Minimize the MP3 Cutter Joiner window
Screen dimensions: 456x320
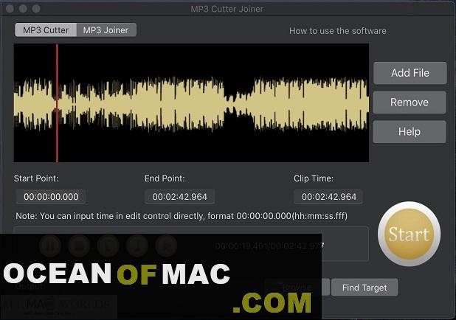[x=24, y=9]
